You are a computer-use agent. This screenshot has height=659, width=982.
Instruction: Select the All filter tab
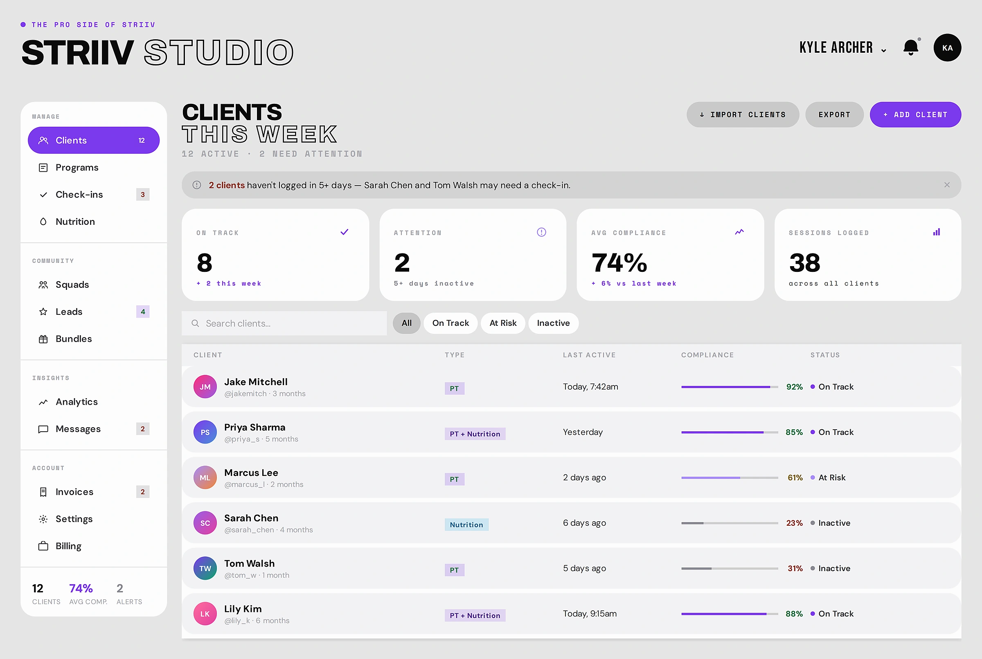coord(407,323)
